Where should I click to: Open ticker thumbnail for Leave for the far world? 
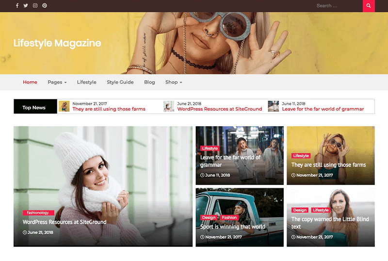pos(274,106)
